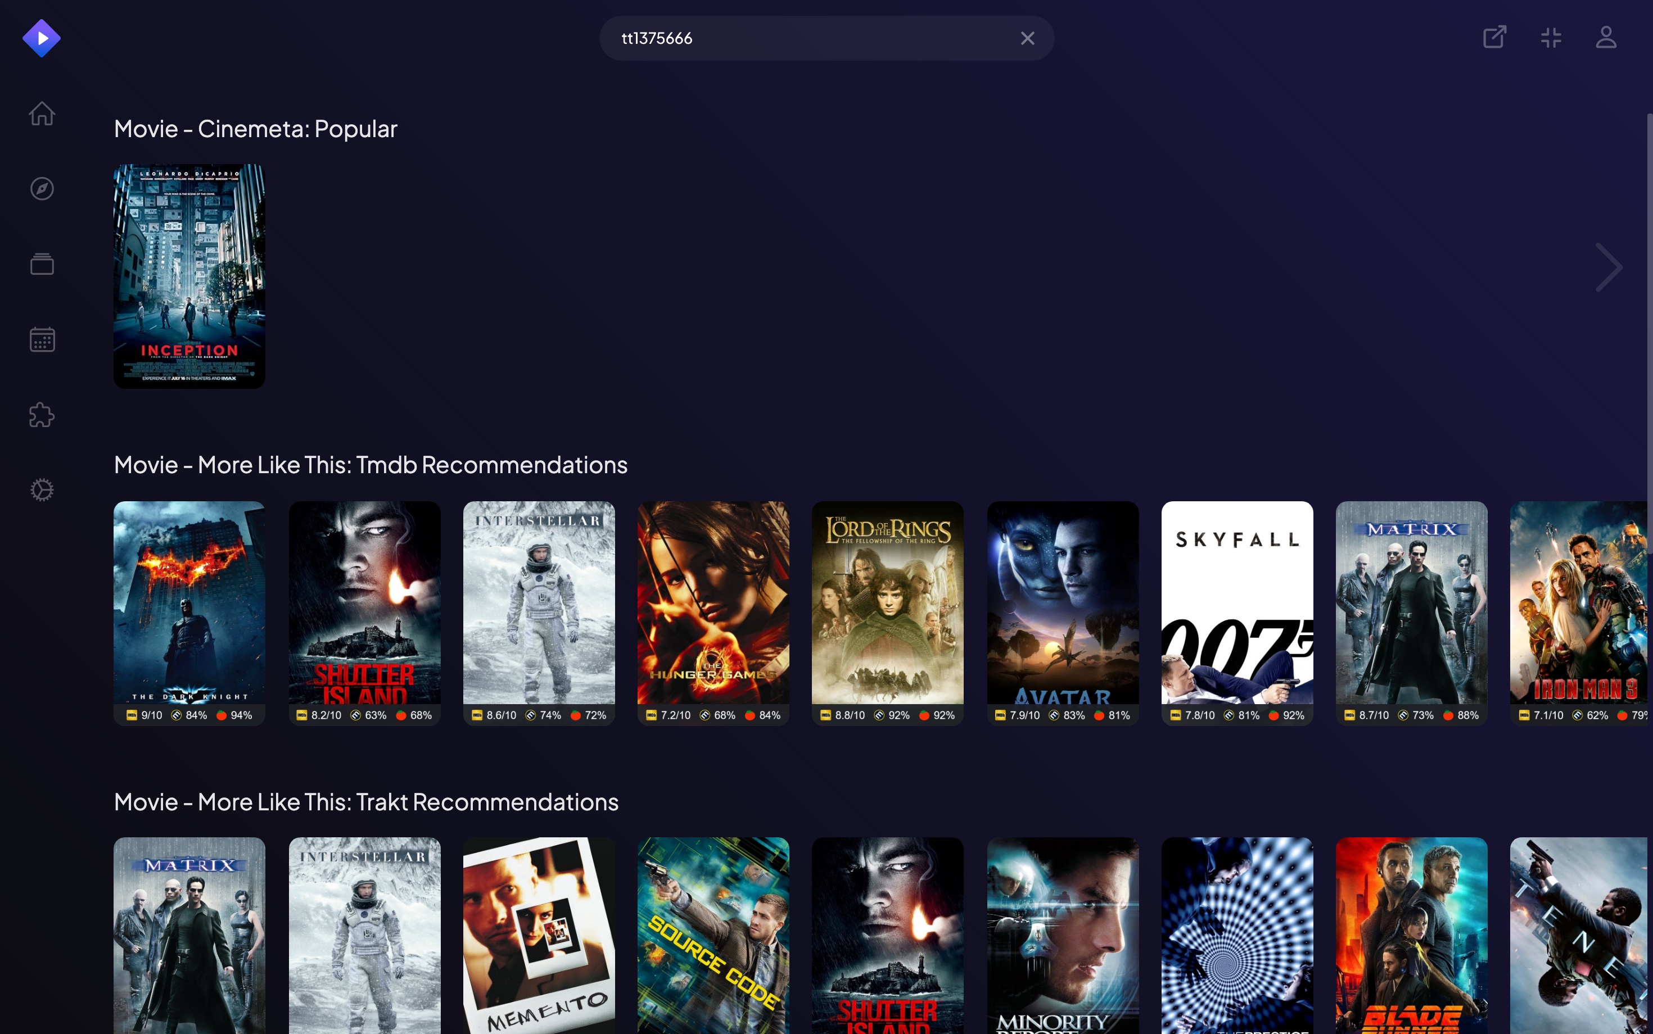Screen dimensions: 1653x1034
Task: Open the Board home icon
Action: pyautogui.click(x=42, y=114)
